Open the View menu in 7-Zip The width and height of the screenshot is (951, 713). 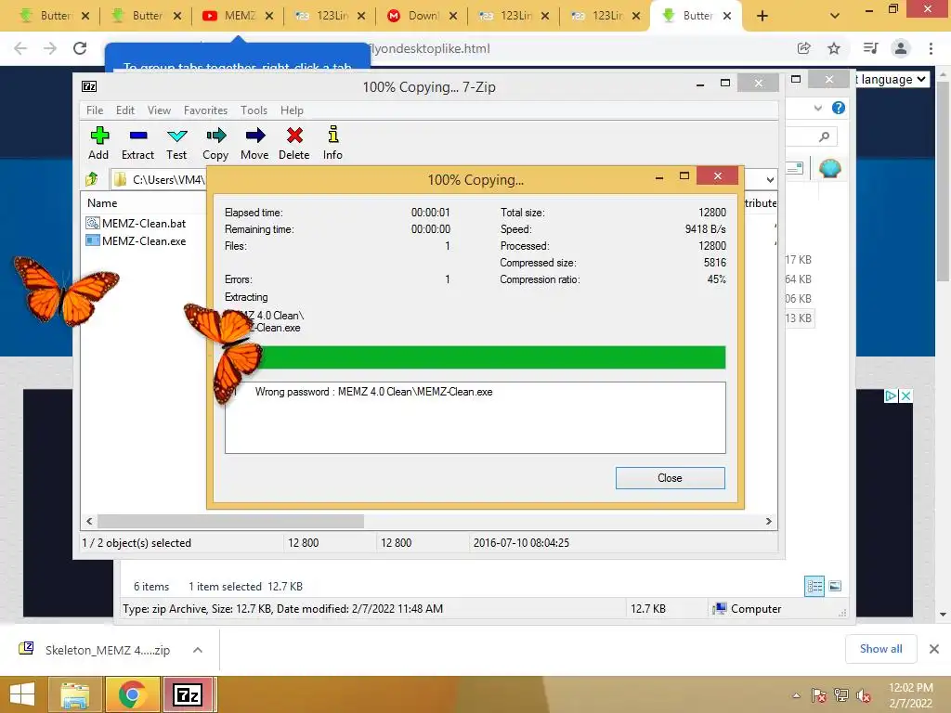coord(159,110)
